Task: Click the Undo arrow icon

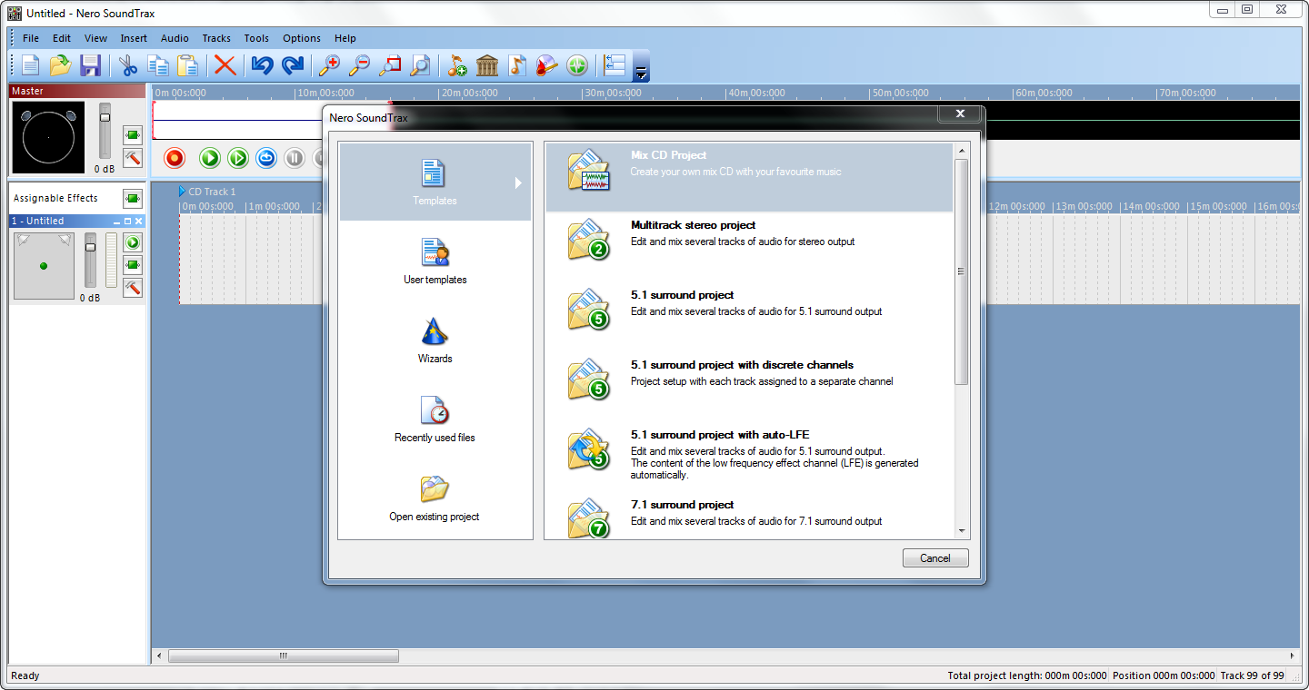Action: coord(262,65)
